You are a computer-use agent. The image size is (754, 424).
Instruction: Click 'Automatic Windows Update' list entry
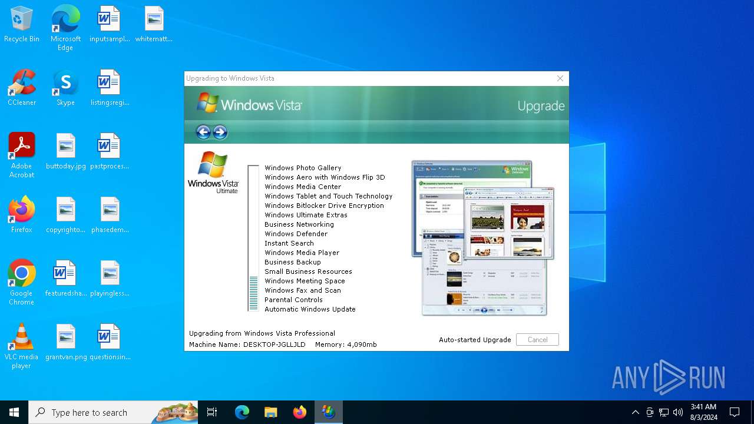tap(310, 309)
